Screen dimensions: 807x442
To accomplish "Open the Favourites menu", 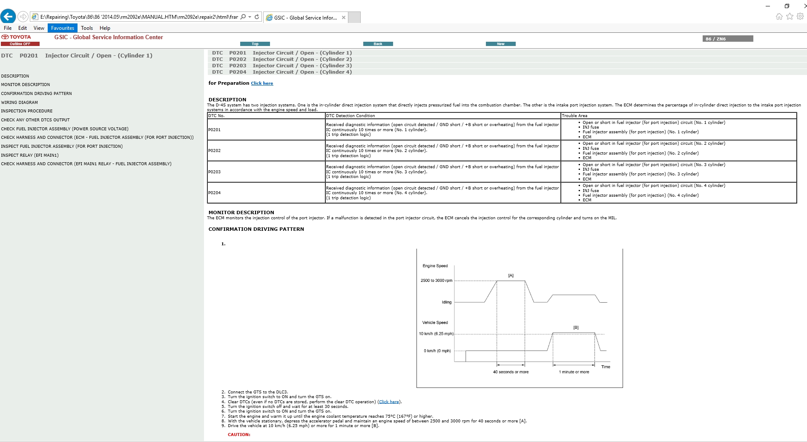I will 62,28.
